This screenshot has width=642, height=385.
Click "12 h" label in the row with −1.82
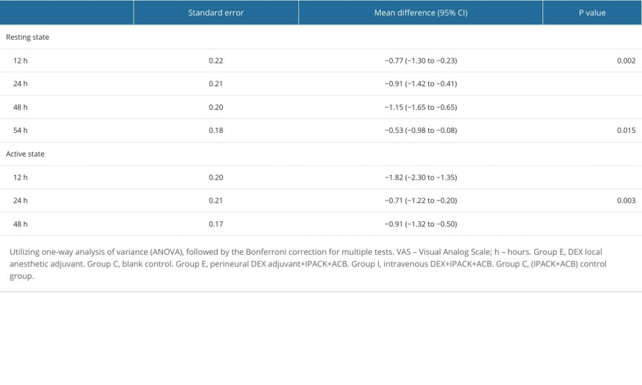(21, 178)
